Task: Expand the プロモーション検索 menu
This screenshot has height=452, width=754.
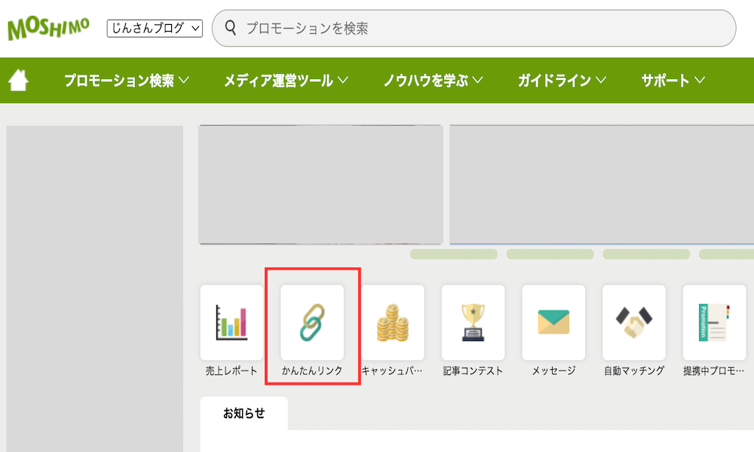Action: click(127, 80)
